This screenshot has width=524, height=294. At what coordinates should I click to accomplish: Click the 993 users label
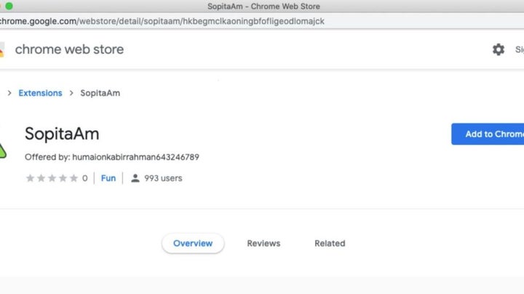coord(163,178)
